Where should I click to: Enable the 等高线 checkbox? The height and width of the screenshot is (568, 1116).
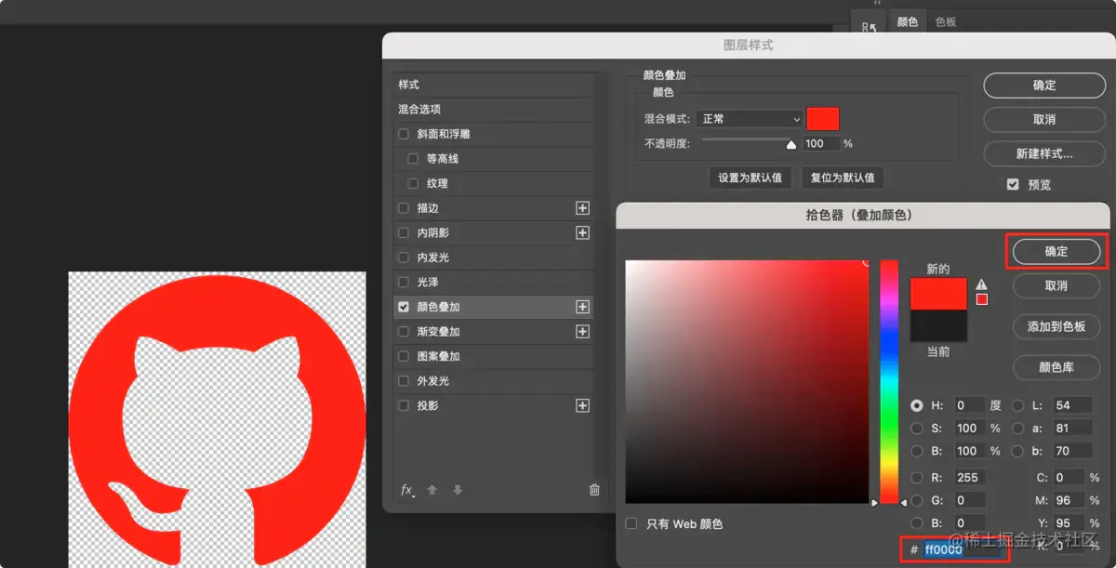(413, 159)
